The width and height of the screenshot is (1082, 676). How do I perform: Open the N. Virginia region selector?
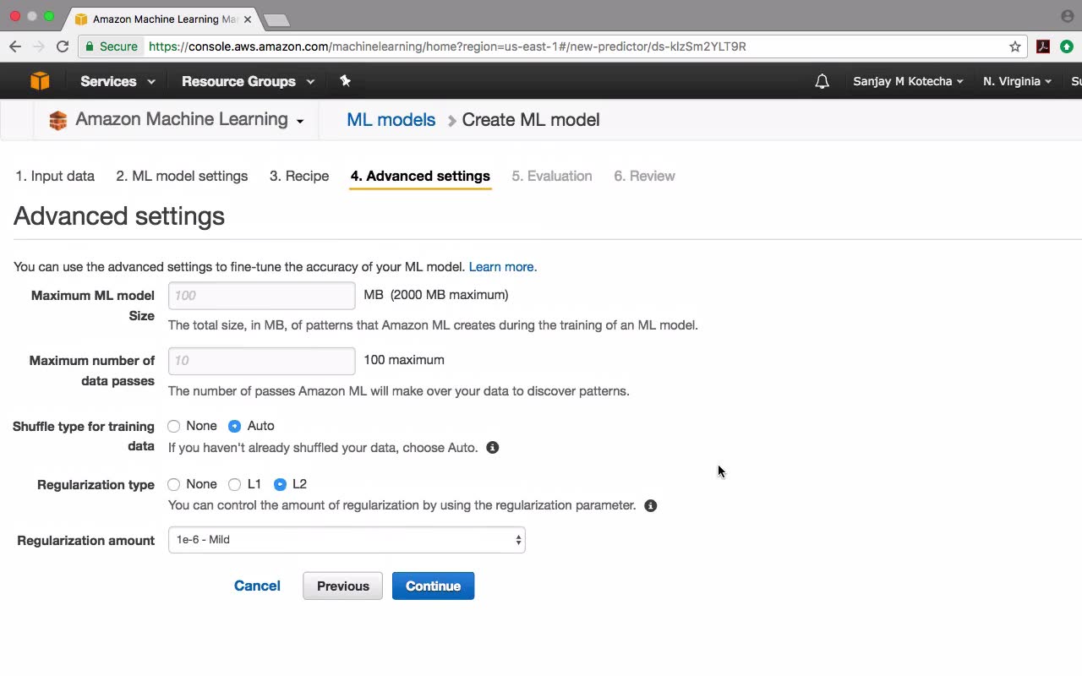pyautogui.click(x=1017, y=82)
